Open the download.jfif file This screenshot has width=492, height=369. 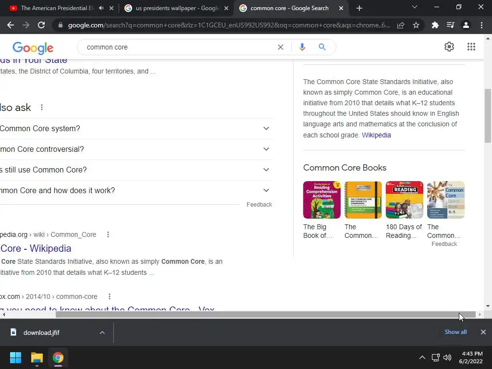coord(41,332)
